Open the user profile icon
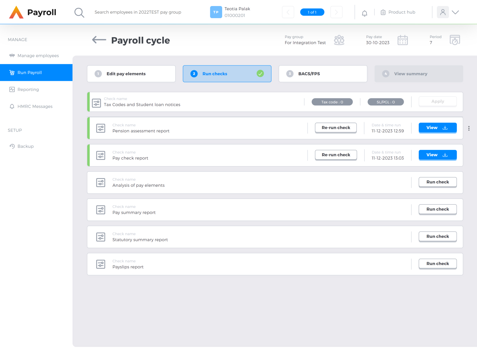The width and height of the screenshot is (477, 356). tap(443, 12)
